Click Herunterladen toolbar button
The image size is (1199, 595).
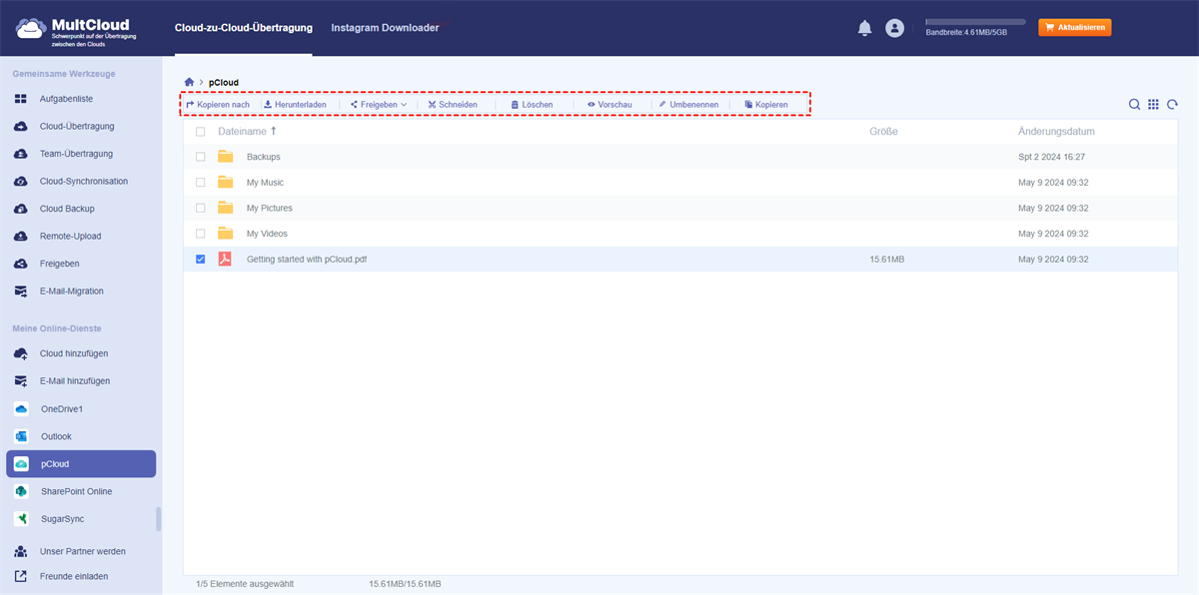[295, 104]
